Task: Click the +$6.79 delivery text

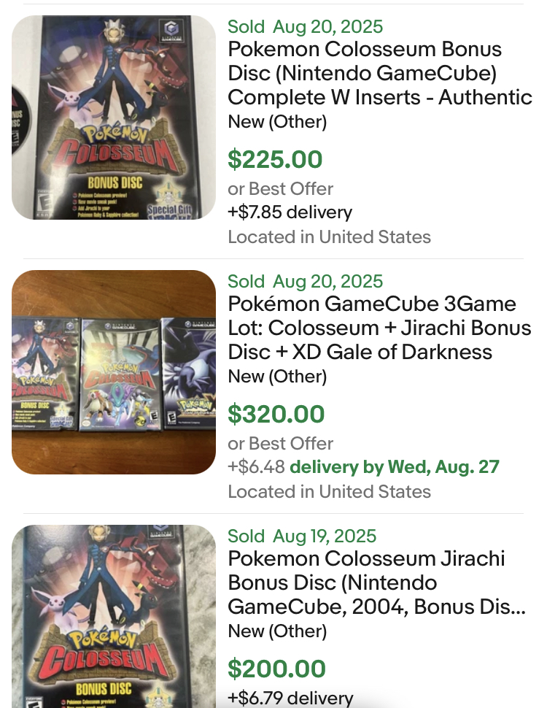Action: click(290, 698)
